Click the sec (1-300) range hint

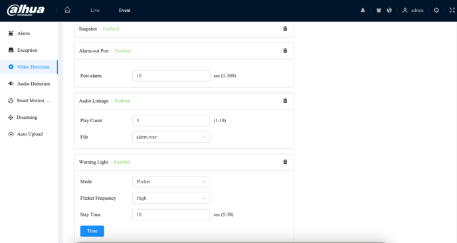click(x=225, y=76)
